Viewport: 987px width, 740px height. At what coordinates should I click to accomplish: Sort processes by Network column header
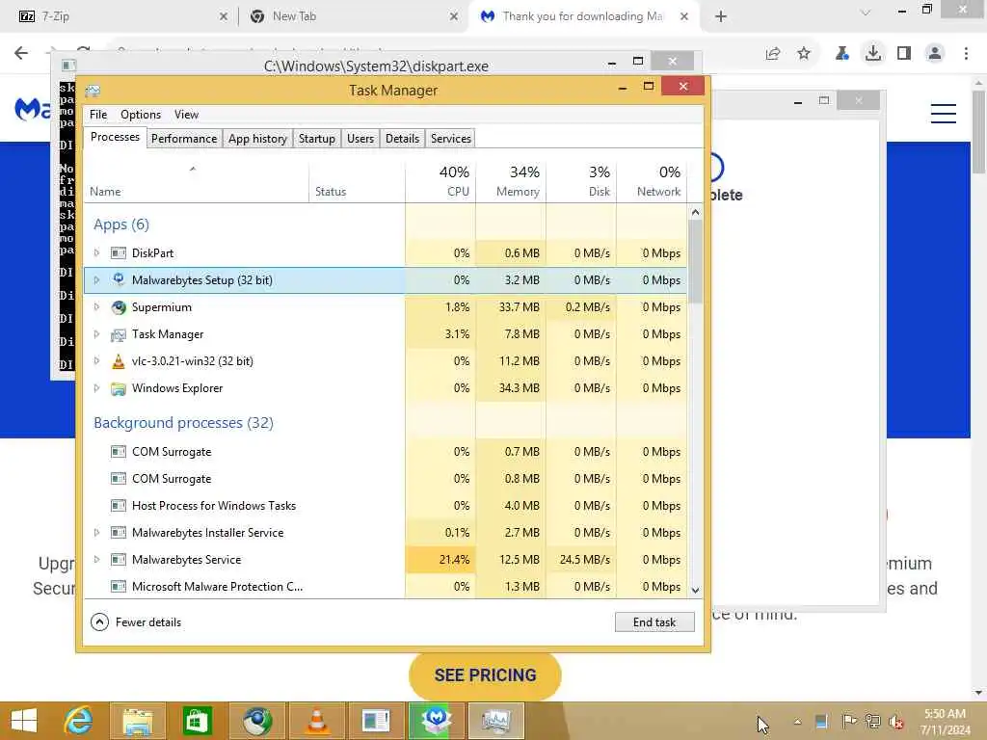[x=652, y=180]
